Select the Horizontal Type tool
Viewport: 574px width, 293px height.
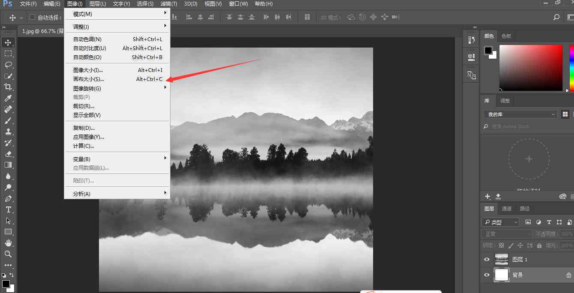pos(8,209)
